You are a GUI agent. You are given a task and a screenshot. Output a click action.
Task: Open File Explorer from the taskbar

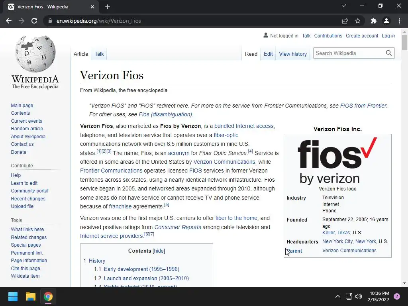(30, 296)
